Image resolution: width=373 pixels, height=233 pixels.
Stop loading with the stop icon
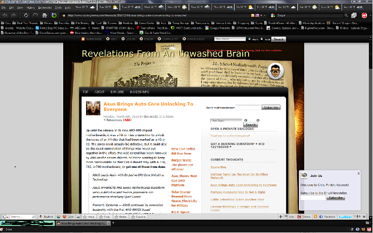(x=35, y=15)
